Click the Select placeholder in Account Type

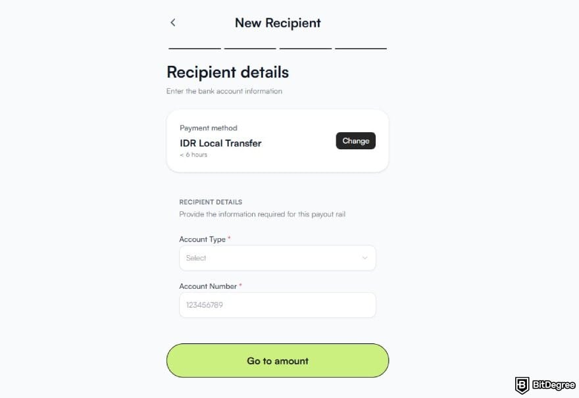click(x=196, y=258)
